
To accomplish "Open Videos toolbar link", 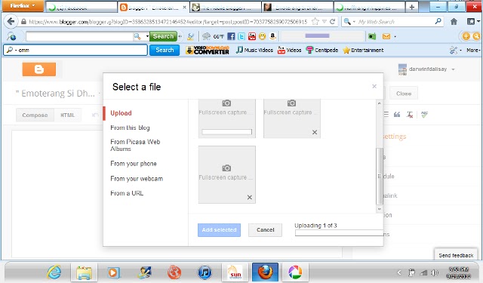I will tap(290, 50).
